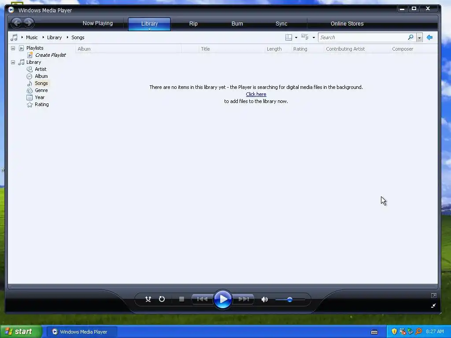Sort by the Album column header

[x=128, y=49]
